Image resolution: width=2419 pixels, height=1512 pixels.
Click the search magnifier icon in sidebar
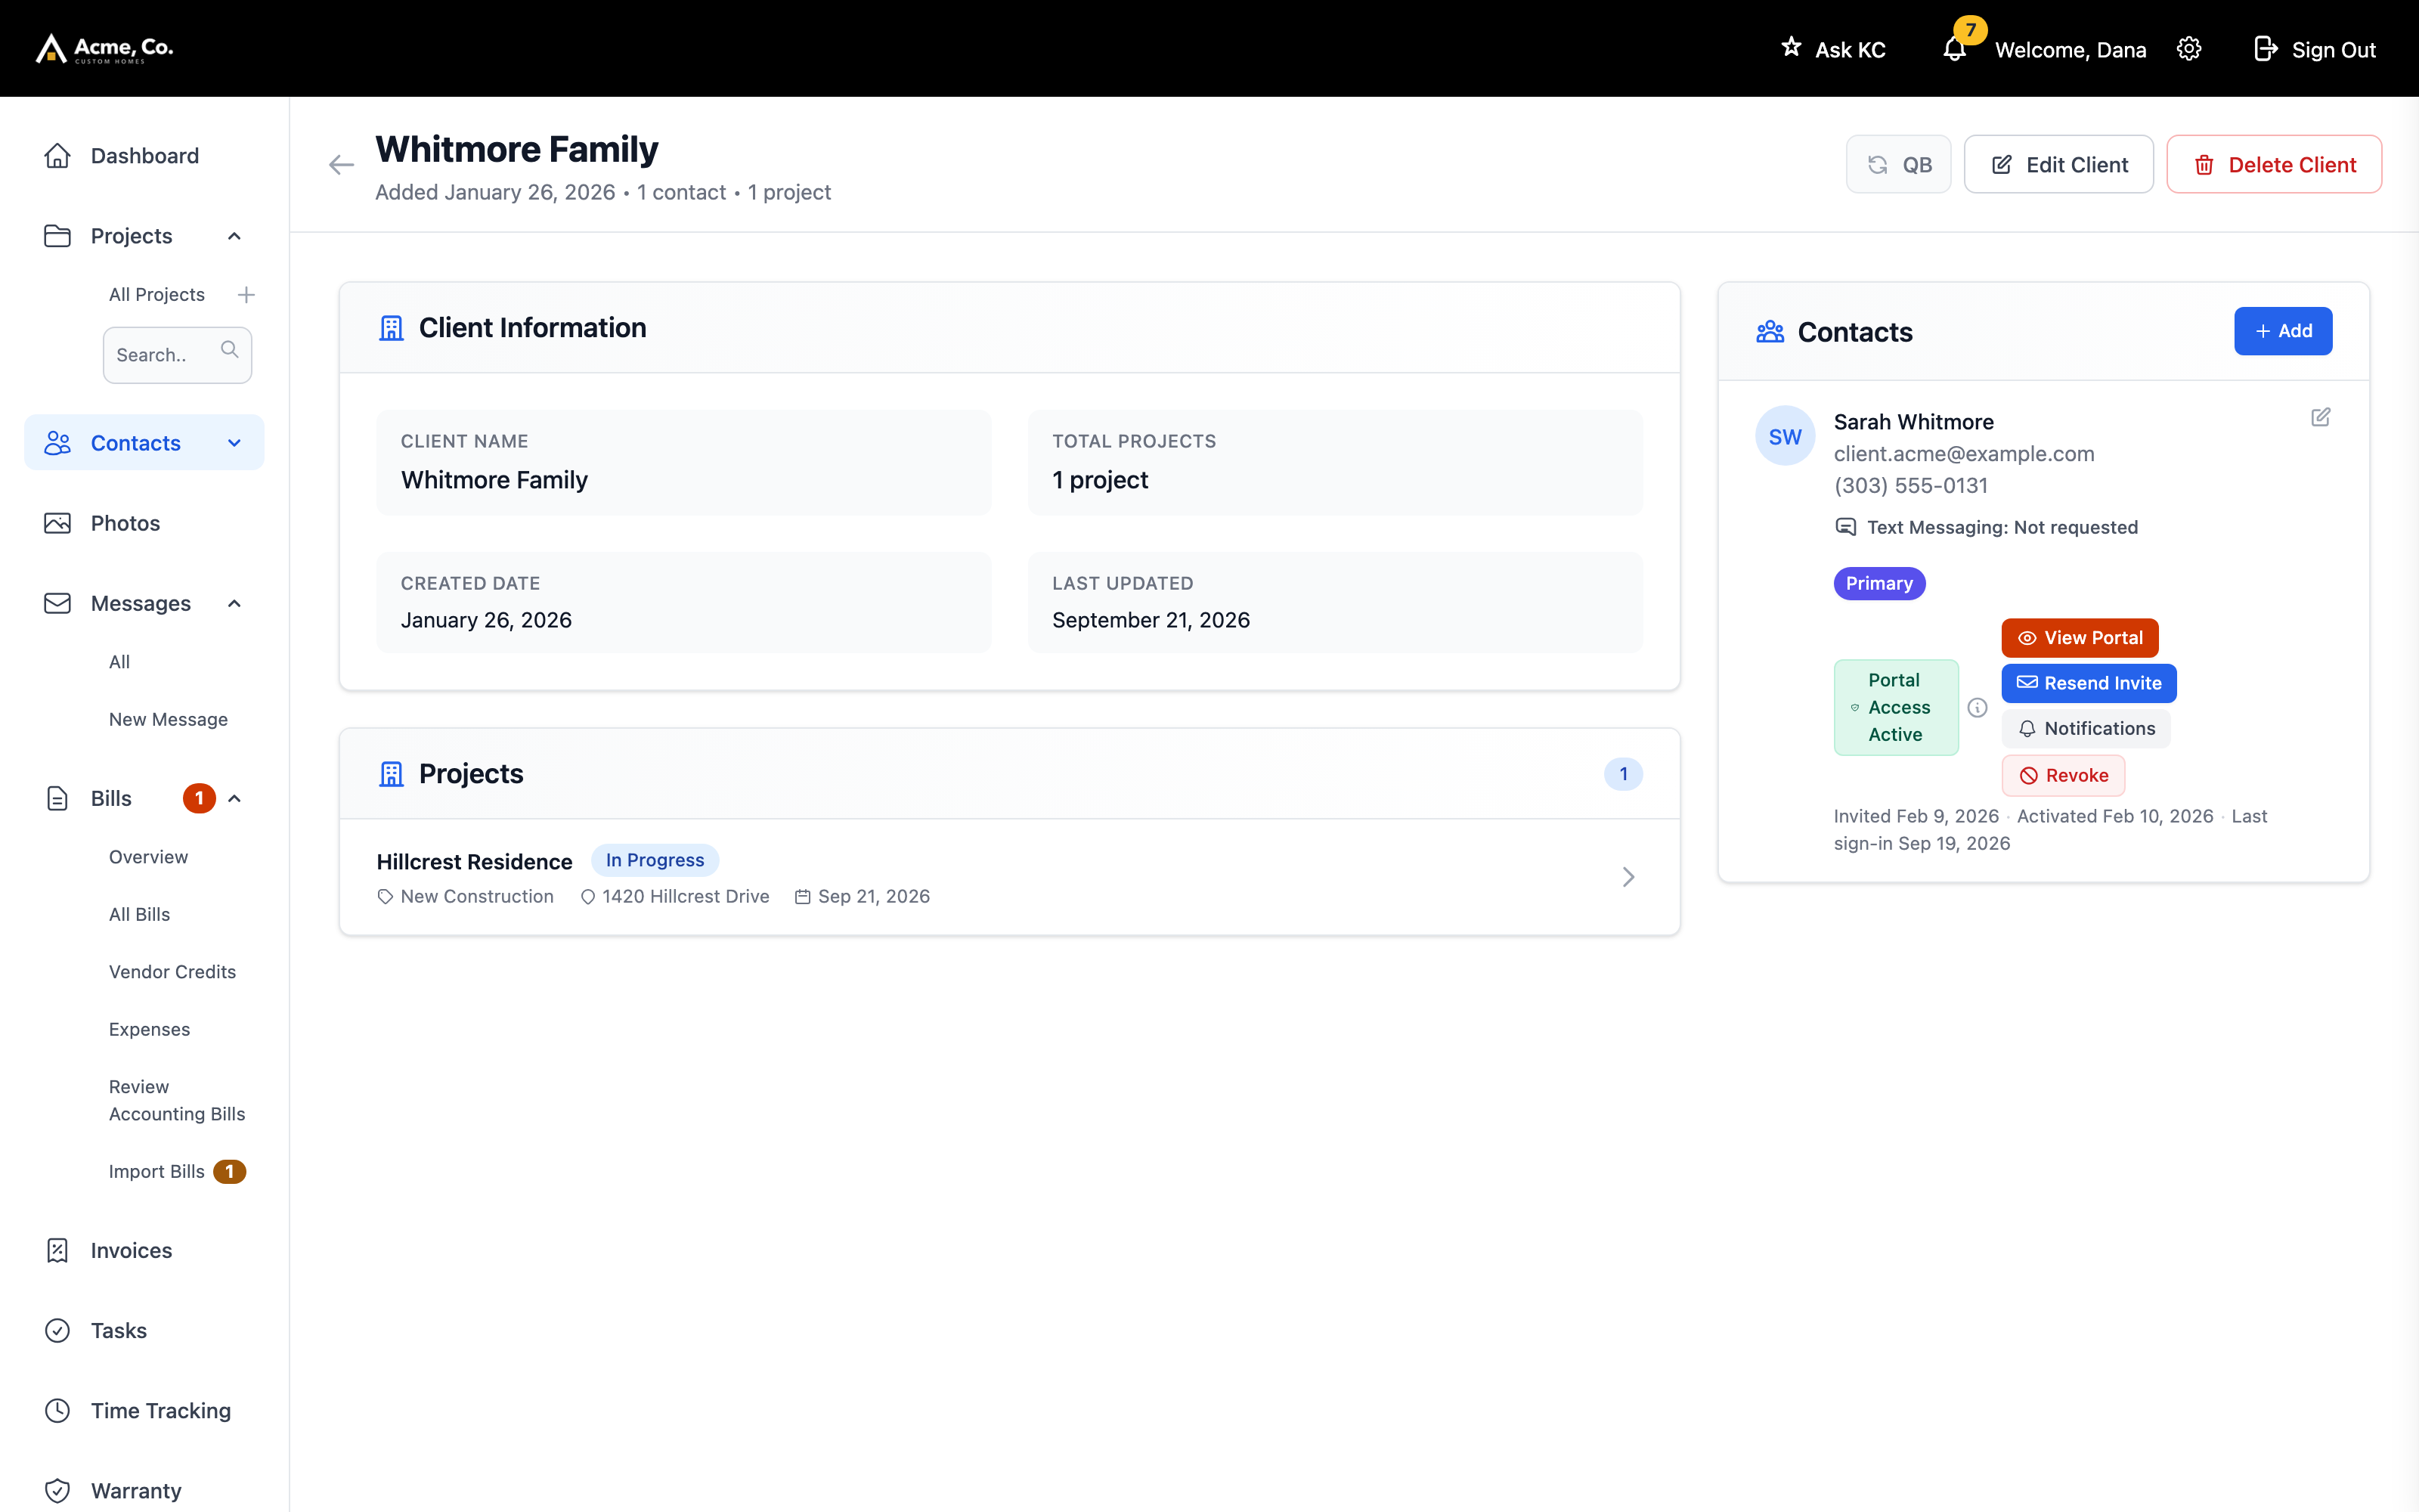(229, 349)
